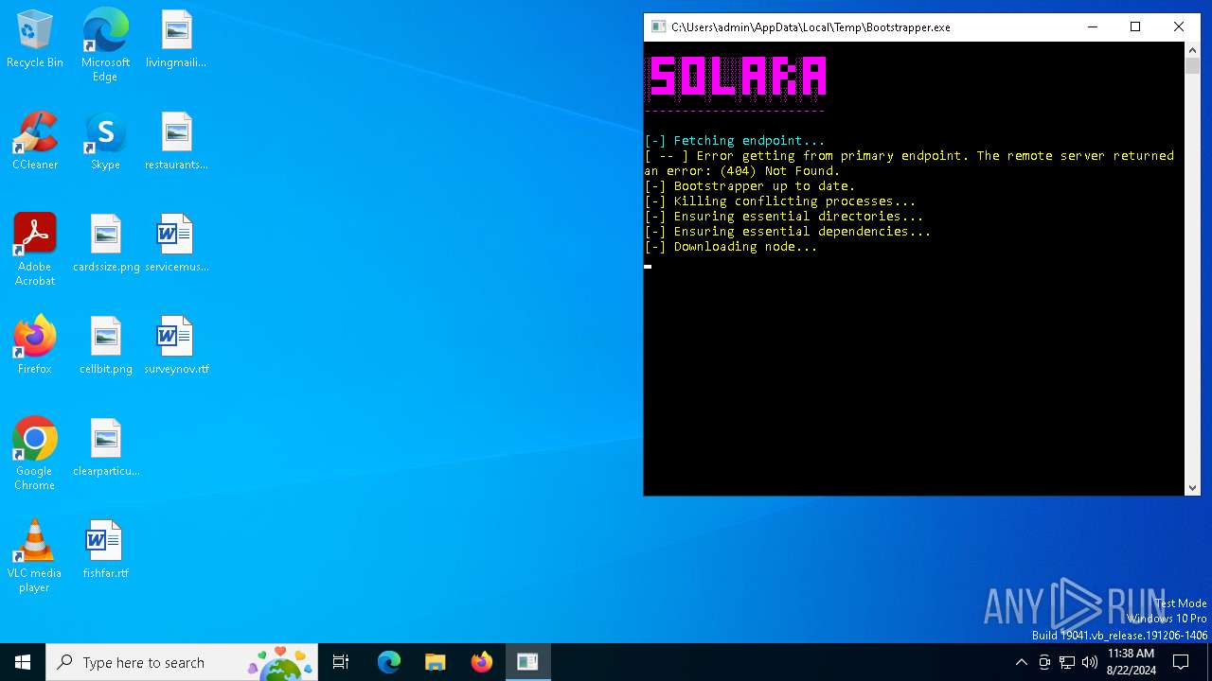Select the livingmaili... image file on desktop

[x=176, y=40]
